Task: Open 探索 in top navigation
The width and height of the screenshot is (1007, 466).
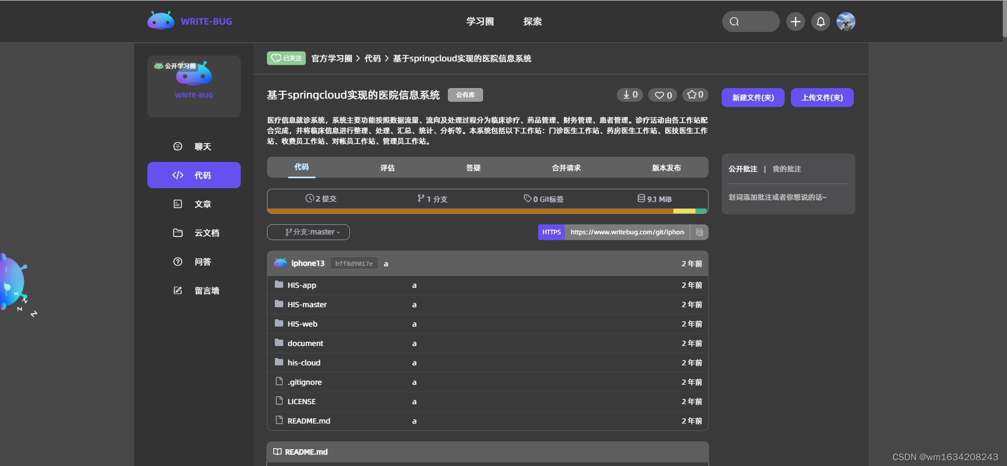Action: (532, 21)
